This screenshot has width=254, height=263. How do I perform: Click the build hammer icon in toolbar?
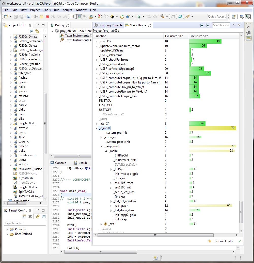coord(162,16)
